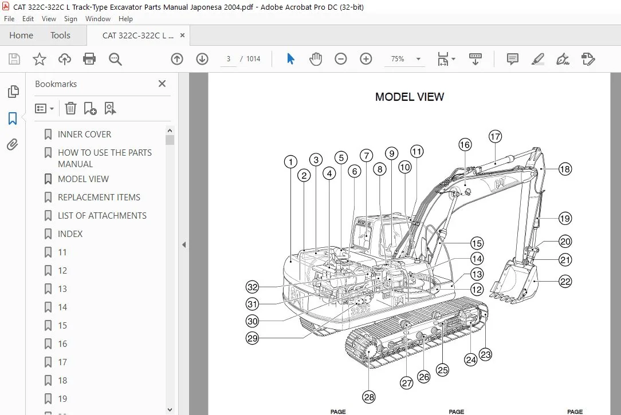The height and width of the screenshot is (415, 621).
Task: Open bookmark 16
Action: click(62, 344)
